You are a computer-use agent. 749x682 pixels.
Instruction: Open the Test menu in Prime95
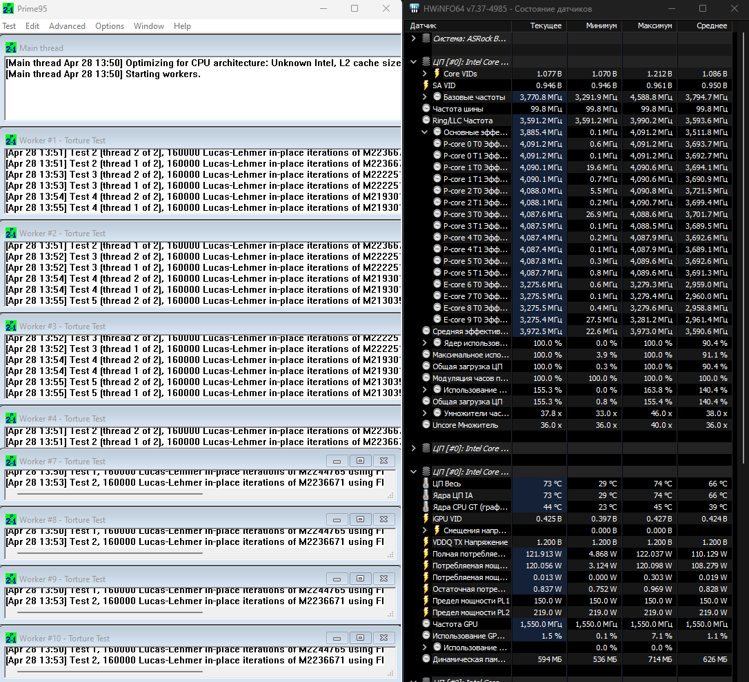9,26
